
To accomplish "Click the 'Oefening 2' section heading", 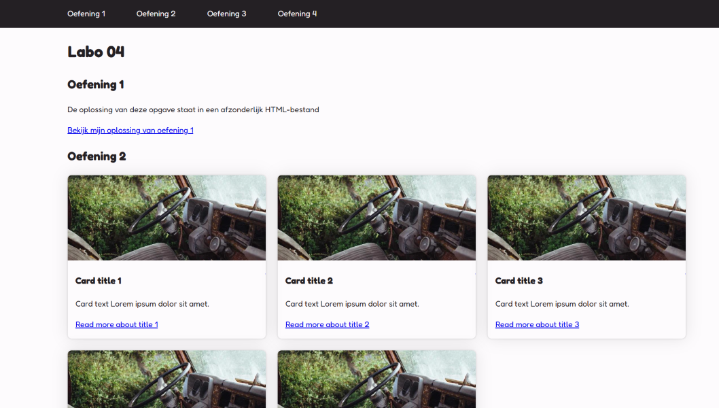I will 97,156.
